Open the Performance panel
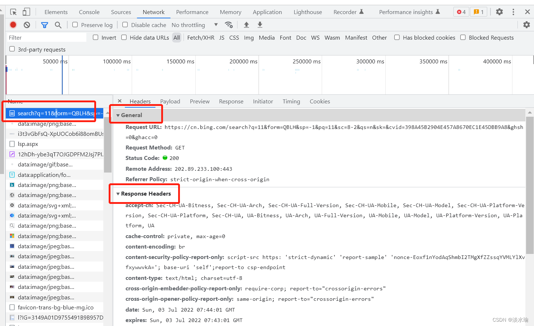534x326 pixels. click(192, 12)
